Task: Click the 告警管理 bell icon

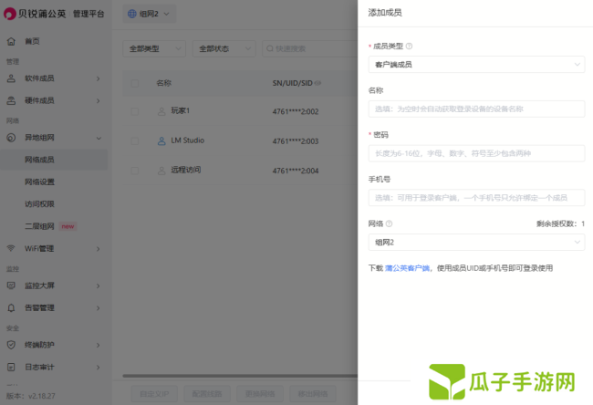Action: pos(11,307)
